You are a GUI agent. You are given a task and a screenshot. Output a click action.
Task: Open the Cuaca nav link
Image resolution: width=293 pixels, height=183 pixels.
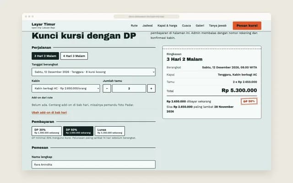pos(186,26)
